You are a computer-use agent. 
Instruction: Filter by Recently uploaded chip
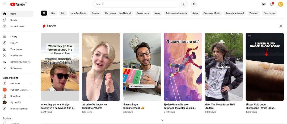click(234, 13)
